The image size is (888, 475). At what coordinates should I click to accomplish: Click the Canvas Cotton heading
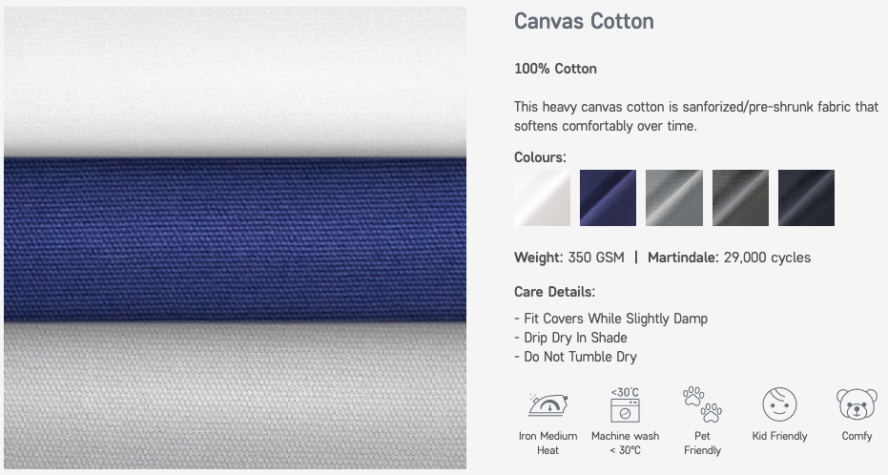(584, 22)
